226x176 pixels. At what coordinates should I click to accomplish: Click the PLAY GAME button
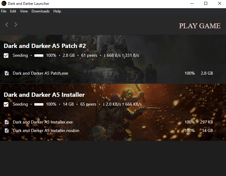[200, 26]
